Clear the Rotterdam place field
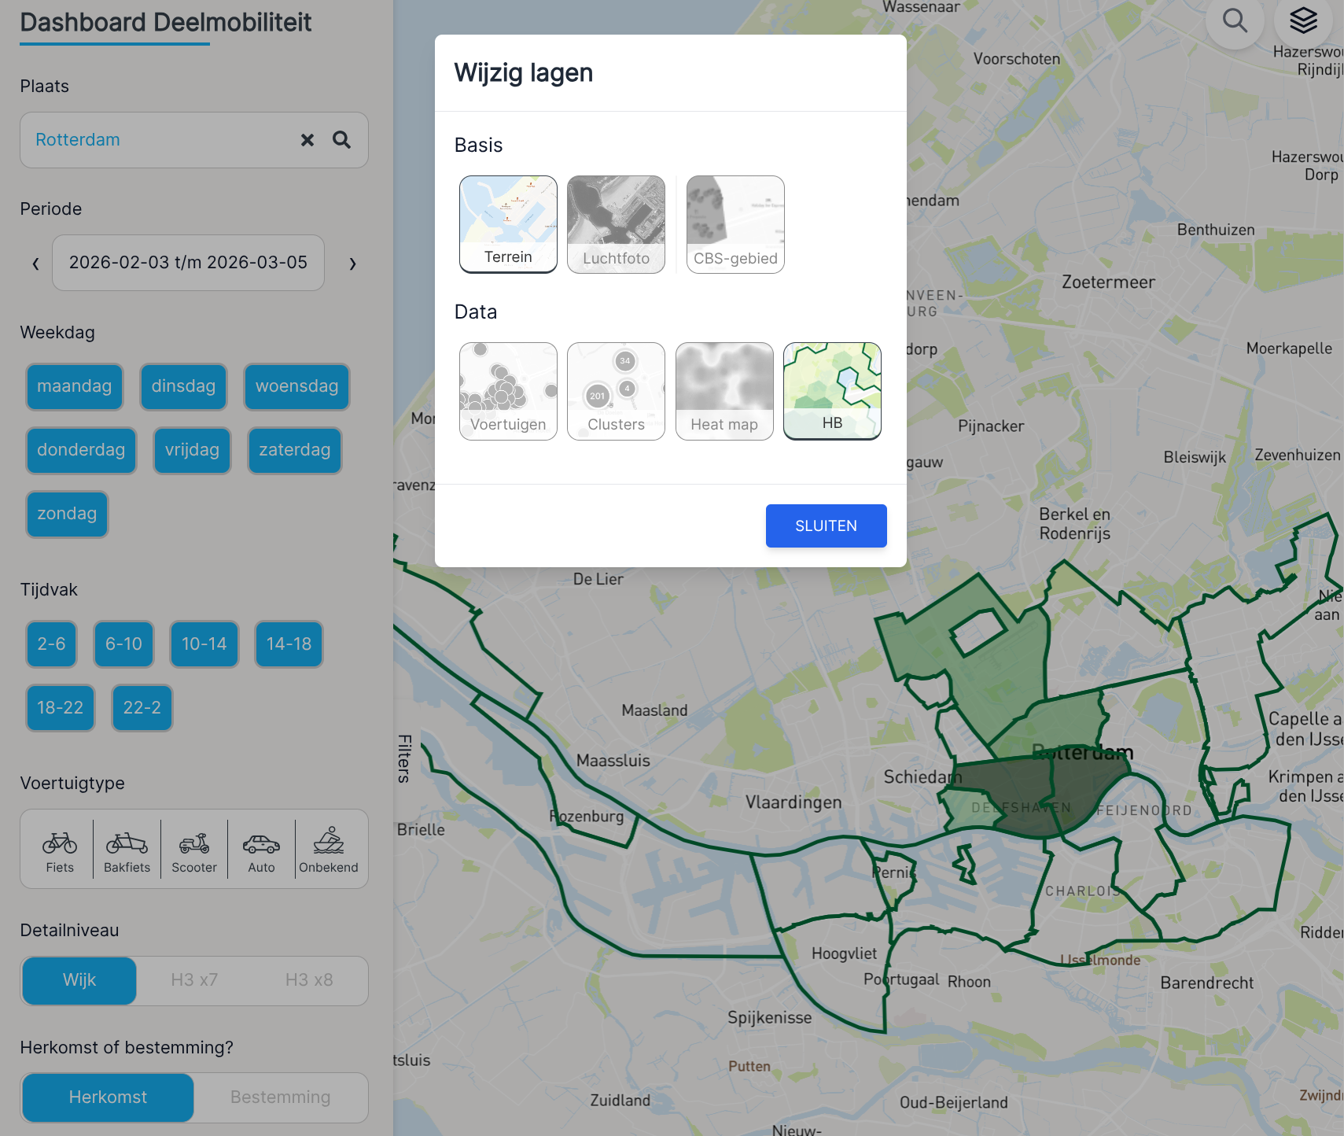 (x=307, y=140)
